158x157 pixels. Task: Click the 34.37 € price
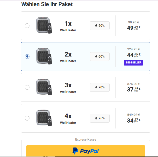(x=134, y=120)
